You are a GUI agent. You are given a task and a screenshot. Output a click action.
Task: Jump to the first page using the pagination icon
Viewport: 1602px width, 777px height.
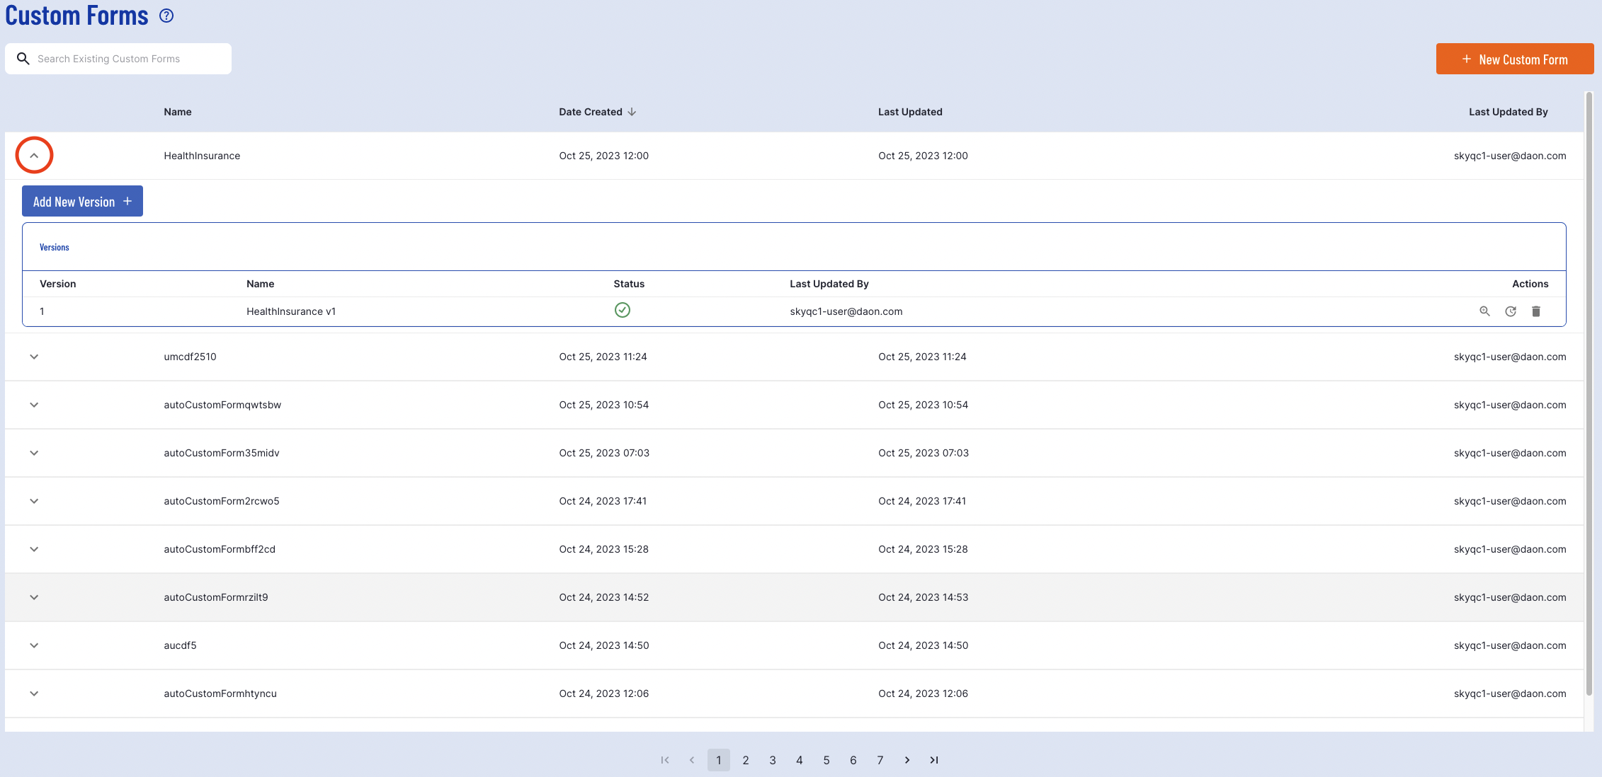664,760
